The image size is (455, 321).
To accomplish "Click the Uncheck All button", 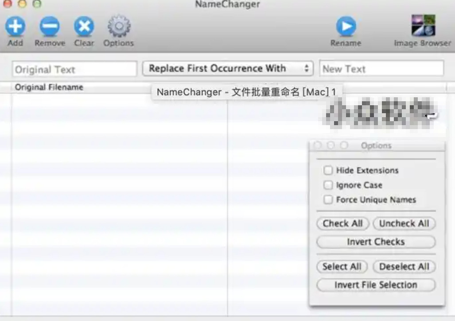I will (x=404, y=223).
